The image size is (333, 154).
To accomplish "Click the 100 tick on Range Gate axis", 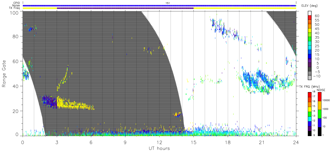I will [14, 12].
